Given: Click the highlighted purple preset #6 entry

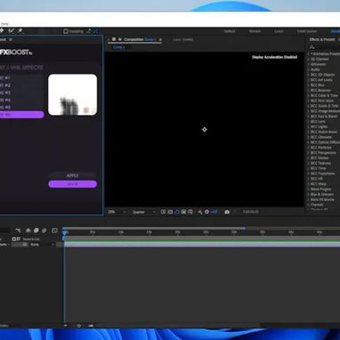Looking at the screenshot, I should 21,115.
